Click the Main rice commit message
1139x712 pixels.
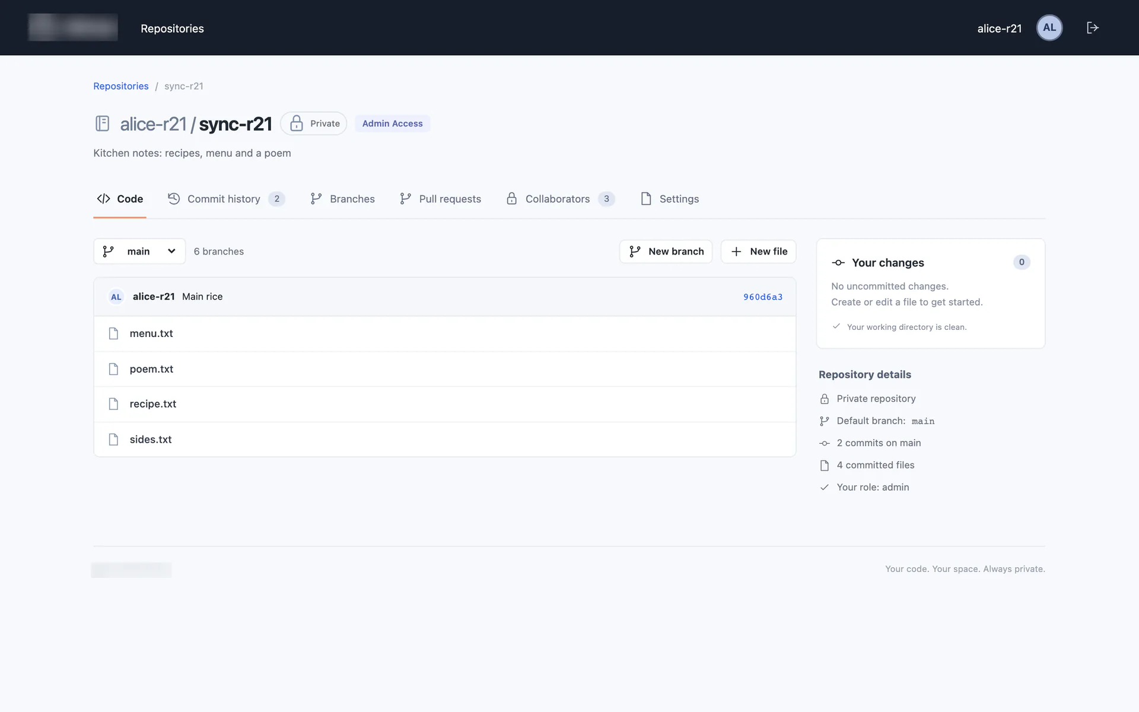pos(202,297)
